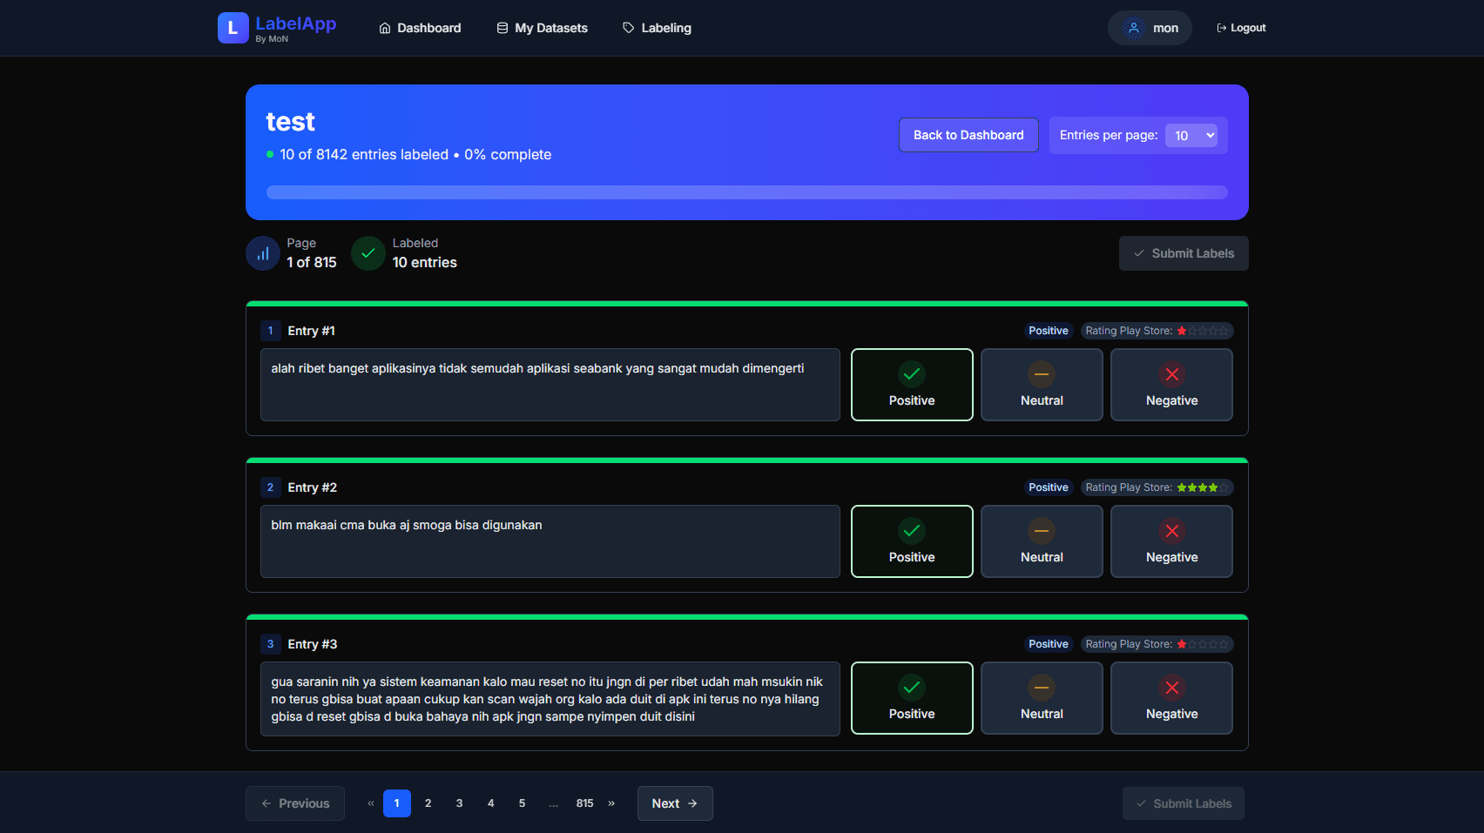
Task: Select the Dashboard home icon
Action: coord(384,27)
